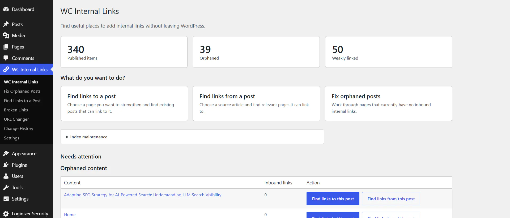
Task: View Change History submenu item
Action: pyautogui.click(x=19, y=129)
